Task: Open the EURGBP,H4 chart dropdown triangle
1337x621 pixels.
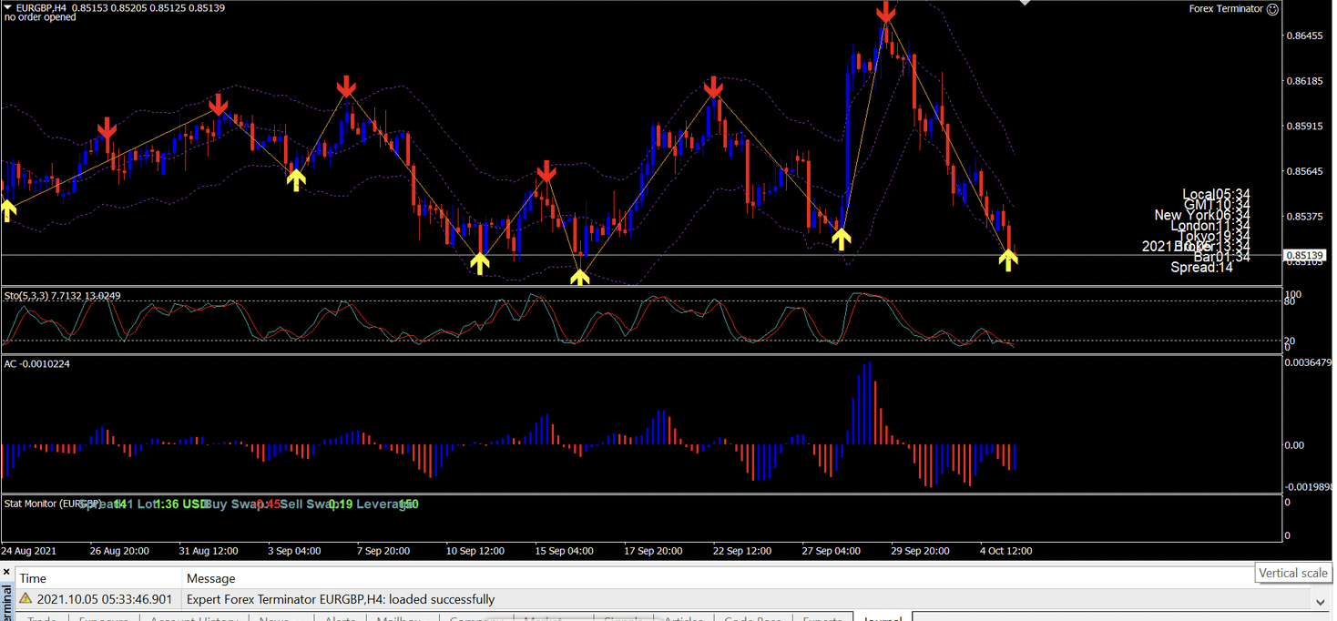Action: click(8, 7)
